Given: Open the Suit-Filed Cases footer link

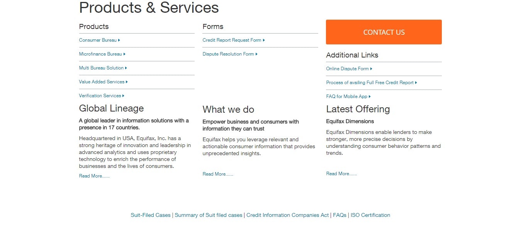Looking at the screenshot, I should 151,215.
